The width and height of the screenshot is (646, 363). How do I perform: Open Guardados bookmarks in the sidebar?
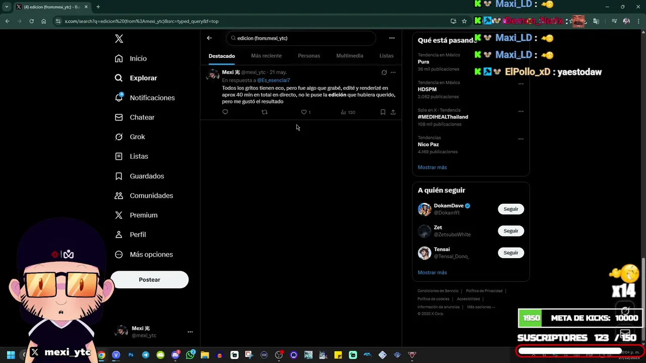[139, 176]
